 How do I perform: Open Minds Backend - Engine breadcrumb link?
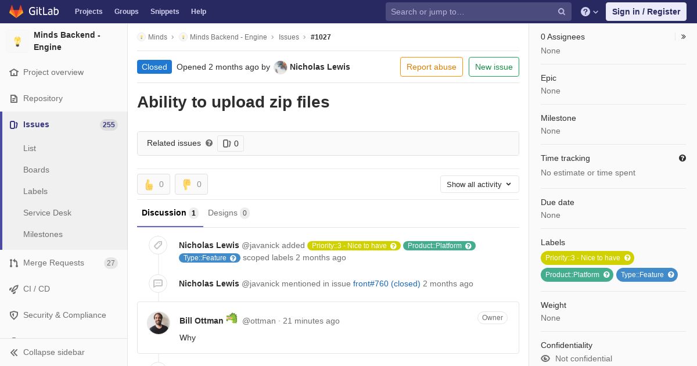[228, 37]
